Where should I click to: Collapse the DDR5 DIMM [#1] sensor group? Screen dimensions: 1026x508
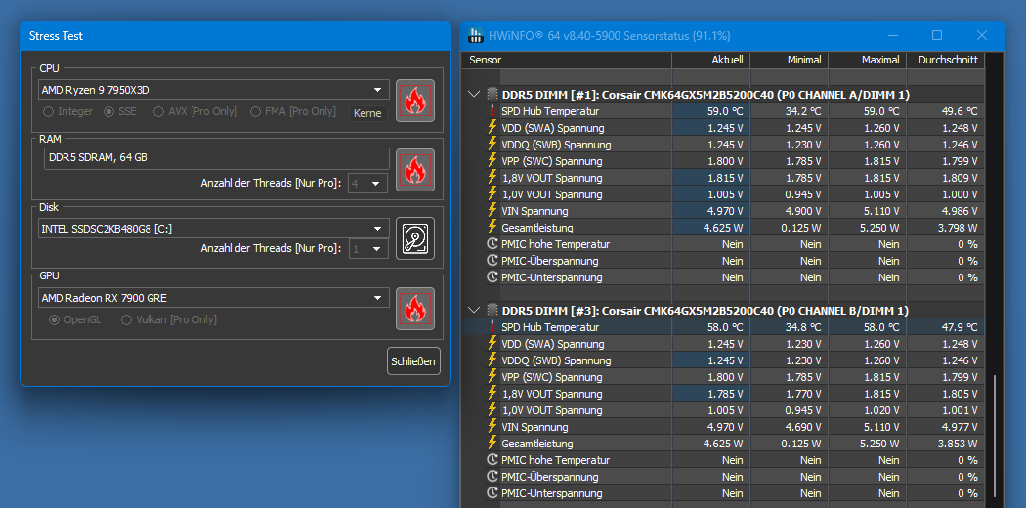(x=474, y=95)
